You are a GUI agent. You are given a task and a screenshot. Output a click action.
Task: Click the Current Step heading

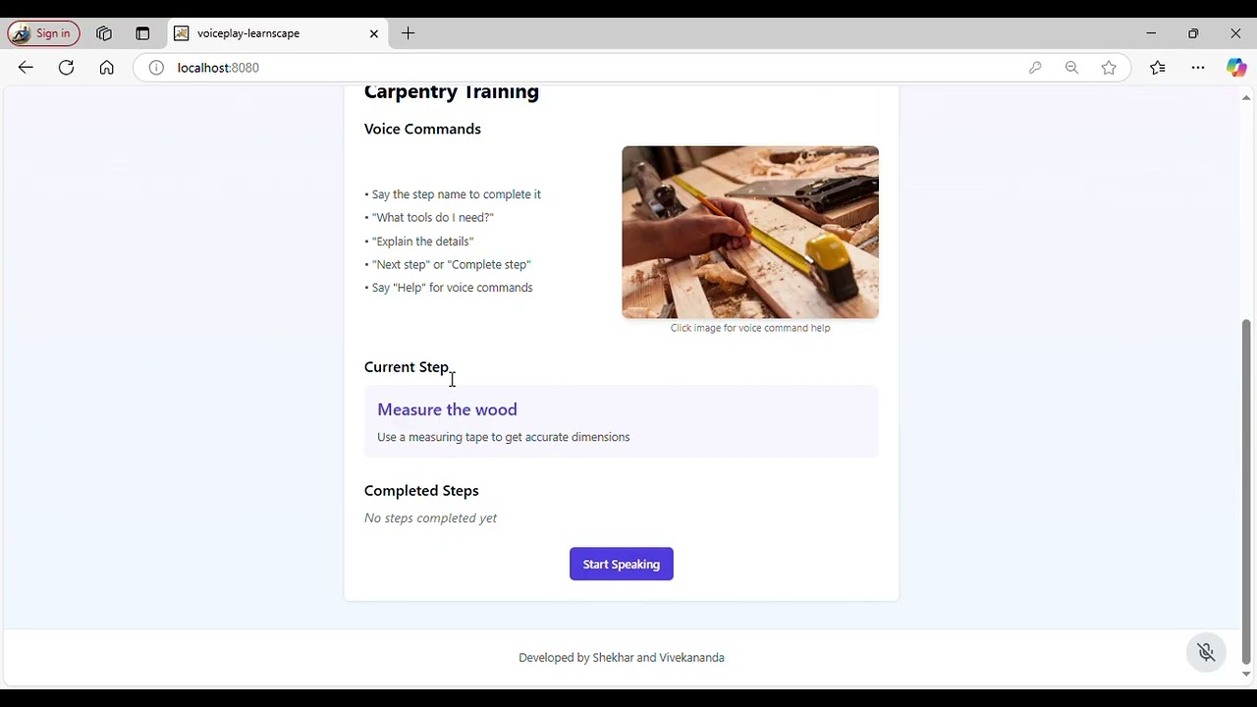pyautogui.click(x=407, y=367)
